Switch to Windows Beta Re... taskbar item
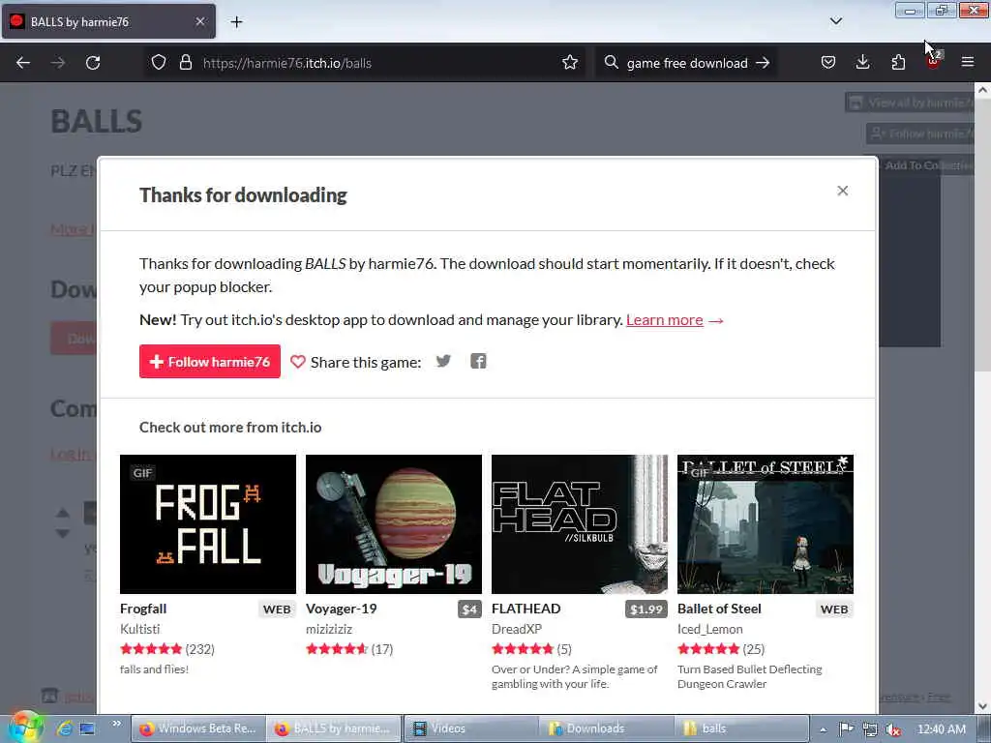This screenshot has width=991, height=743. pyautogui.click(x=197, y=728)
